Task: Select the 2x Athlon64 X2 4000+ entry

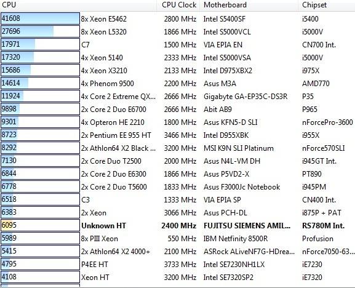Action: click(x=116, y=251)
